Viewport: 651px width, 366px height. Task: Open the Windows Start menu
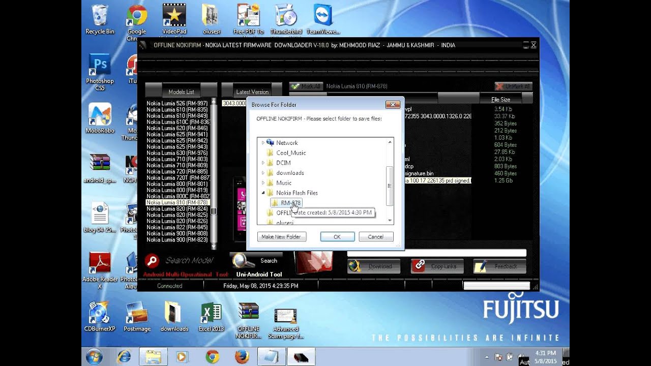coord(94,357)
